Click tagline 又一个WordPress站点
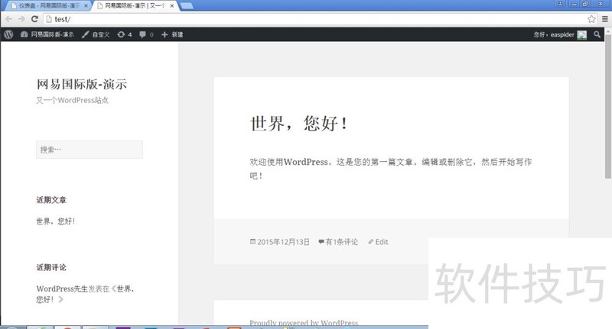612x329 pixels. pyautogui.click(x=72, y=100)
